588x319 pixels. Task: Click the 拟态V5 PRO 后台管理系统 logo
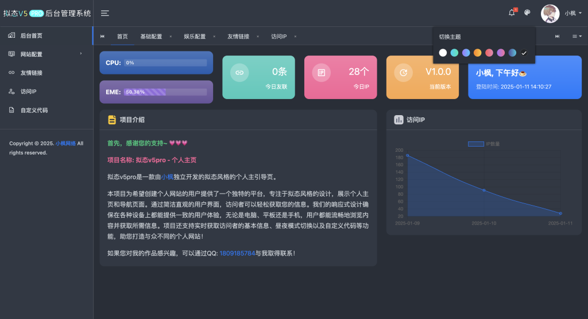click(47, 14)
